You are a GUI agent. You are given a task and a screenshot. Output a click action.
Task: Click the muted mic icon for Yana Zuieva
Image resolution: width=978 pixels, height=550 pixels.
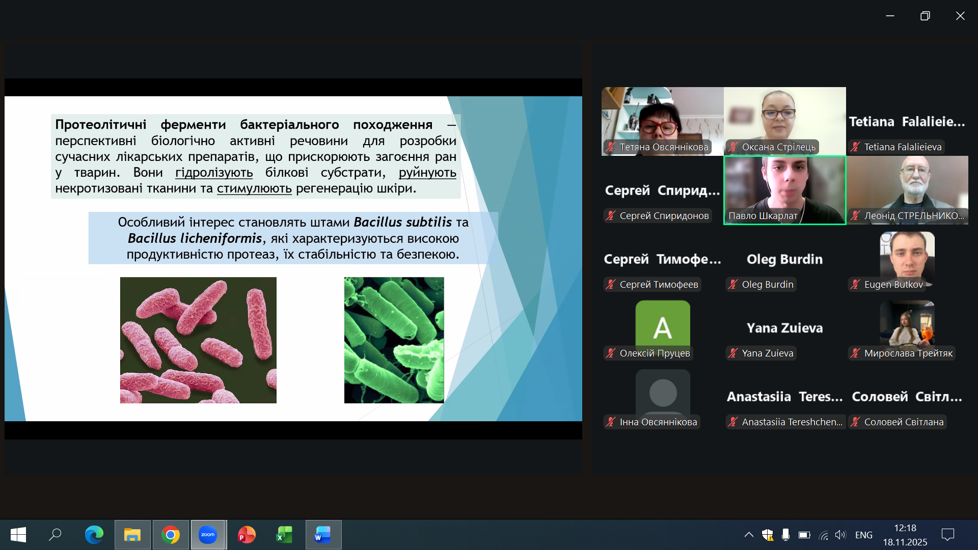tap(733, 353)
